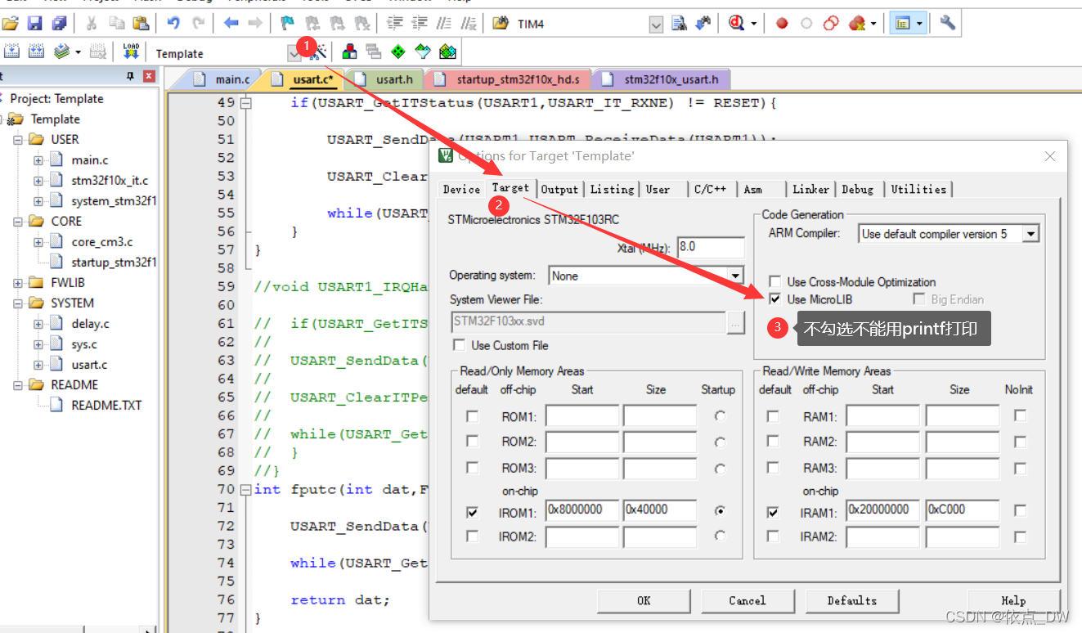Screen dimensions: 1082x633
Task: Click the Xtal (MHz) input field
Action: coord(711,247)
